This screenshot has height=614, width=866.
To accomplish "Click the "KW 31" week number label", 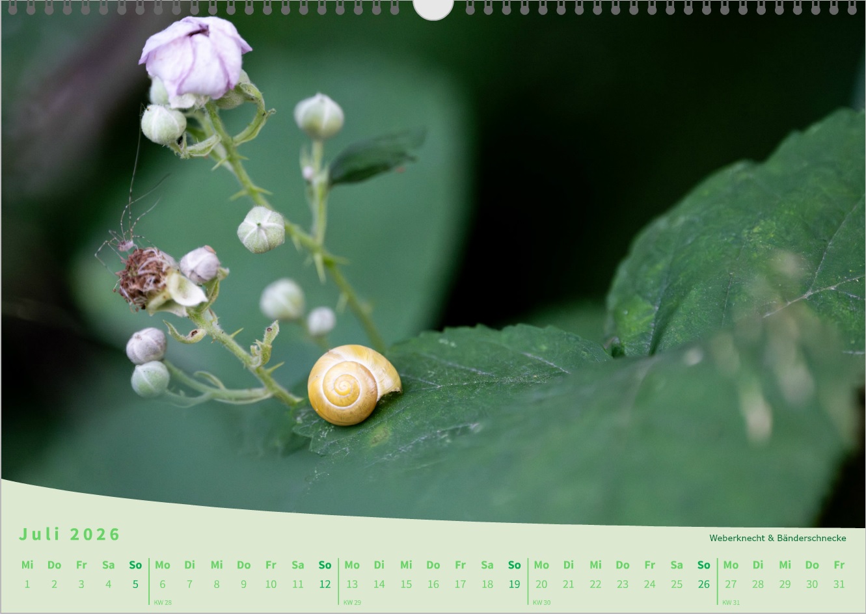I will (x=731, y=602).
